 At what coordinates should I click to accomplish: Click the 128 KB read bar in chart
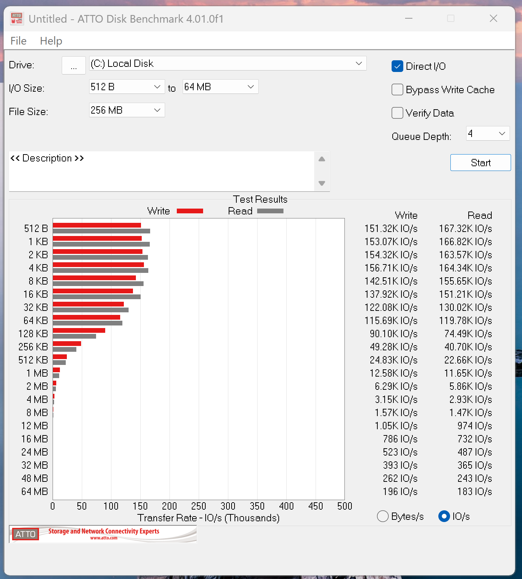[75, 336]
